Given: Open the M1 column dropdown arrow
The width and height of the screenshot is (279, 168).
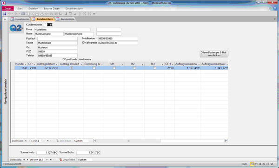Looking at the screenshot, I should (x=122, y=64).
